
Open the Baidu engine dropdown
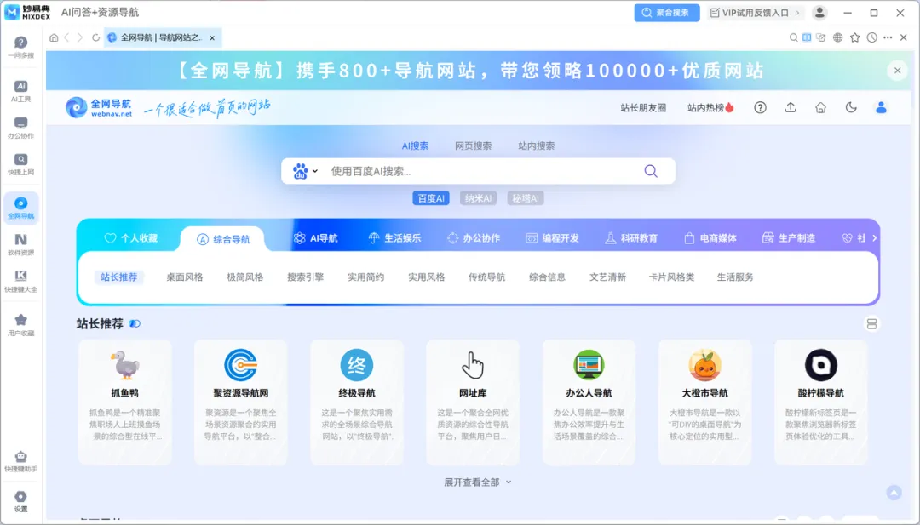pyautogui.click(x=305, y=171)
